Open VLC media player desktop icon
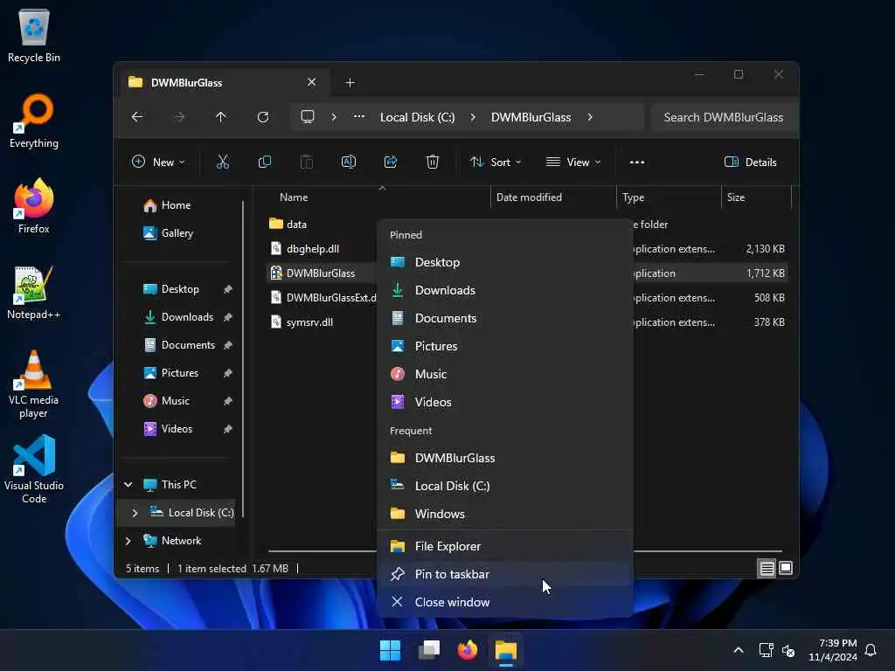This screenshot has height=671, width=895. tap(34, 384)
